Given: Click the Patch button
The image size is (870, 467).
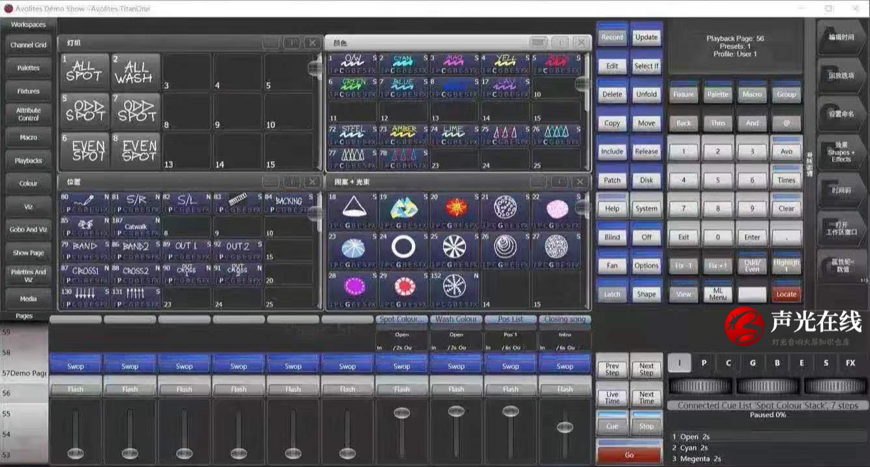Looking at the screenshot, I should [x=612, y=177].
